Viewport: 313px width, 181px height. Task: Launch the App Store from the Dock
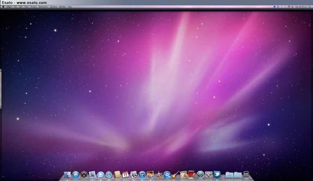tap(76, 175)
